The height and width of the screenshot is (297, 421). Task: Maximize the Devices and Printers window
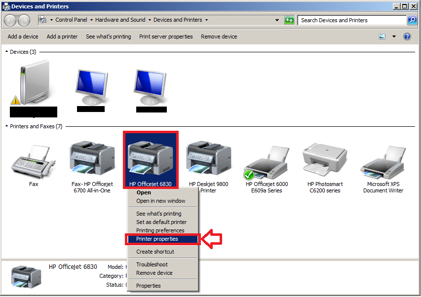click(405, 6)
